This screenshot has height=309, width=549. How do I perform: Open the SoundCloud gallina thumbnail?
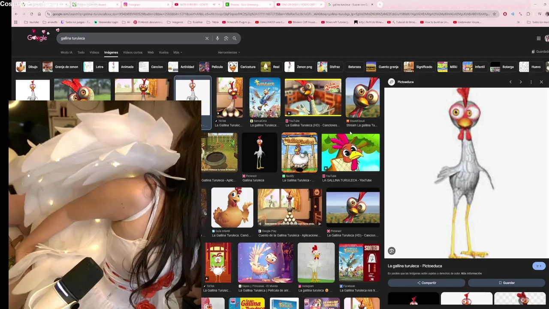[362, 97]
